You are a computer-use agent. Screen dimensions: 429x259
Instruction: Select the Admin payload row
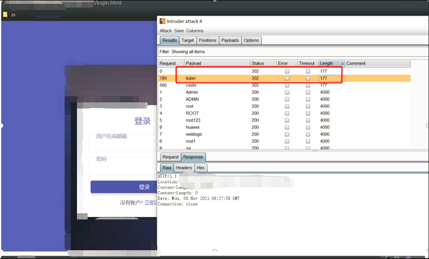coord(285,92)
